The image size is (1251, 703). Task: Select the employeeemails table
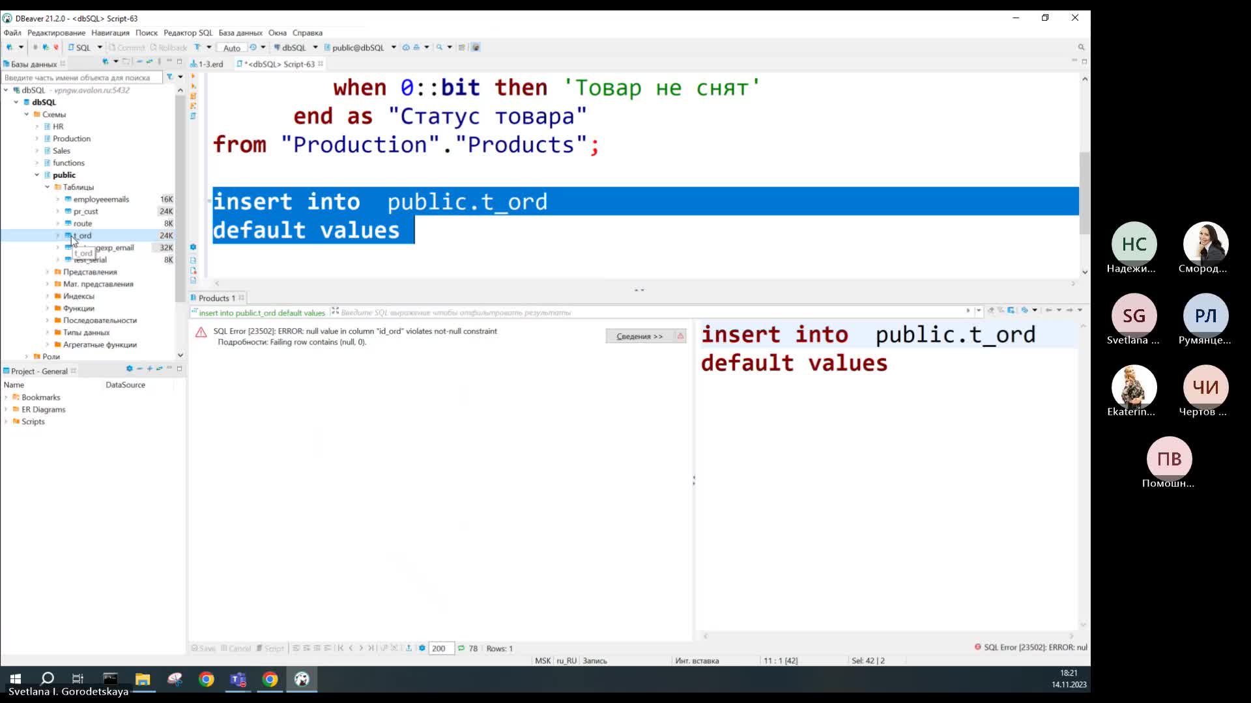click(x=101, y=199)
